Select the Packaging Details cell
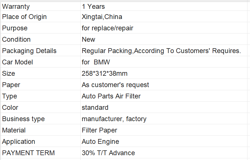The width and height of the screenshot is (250, 160). 40,50
